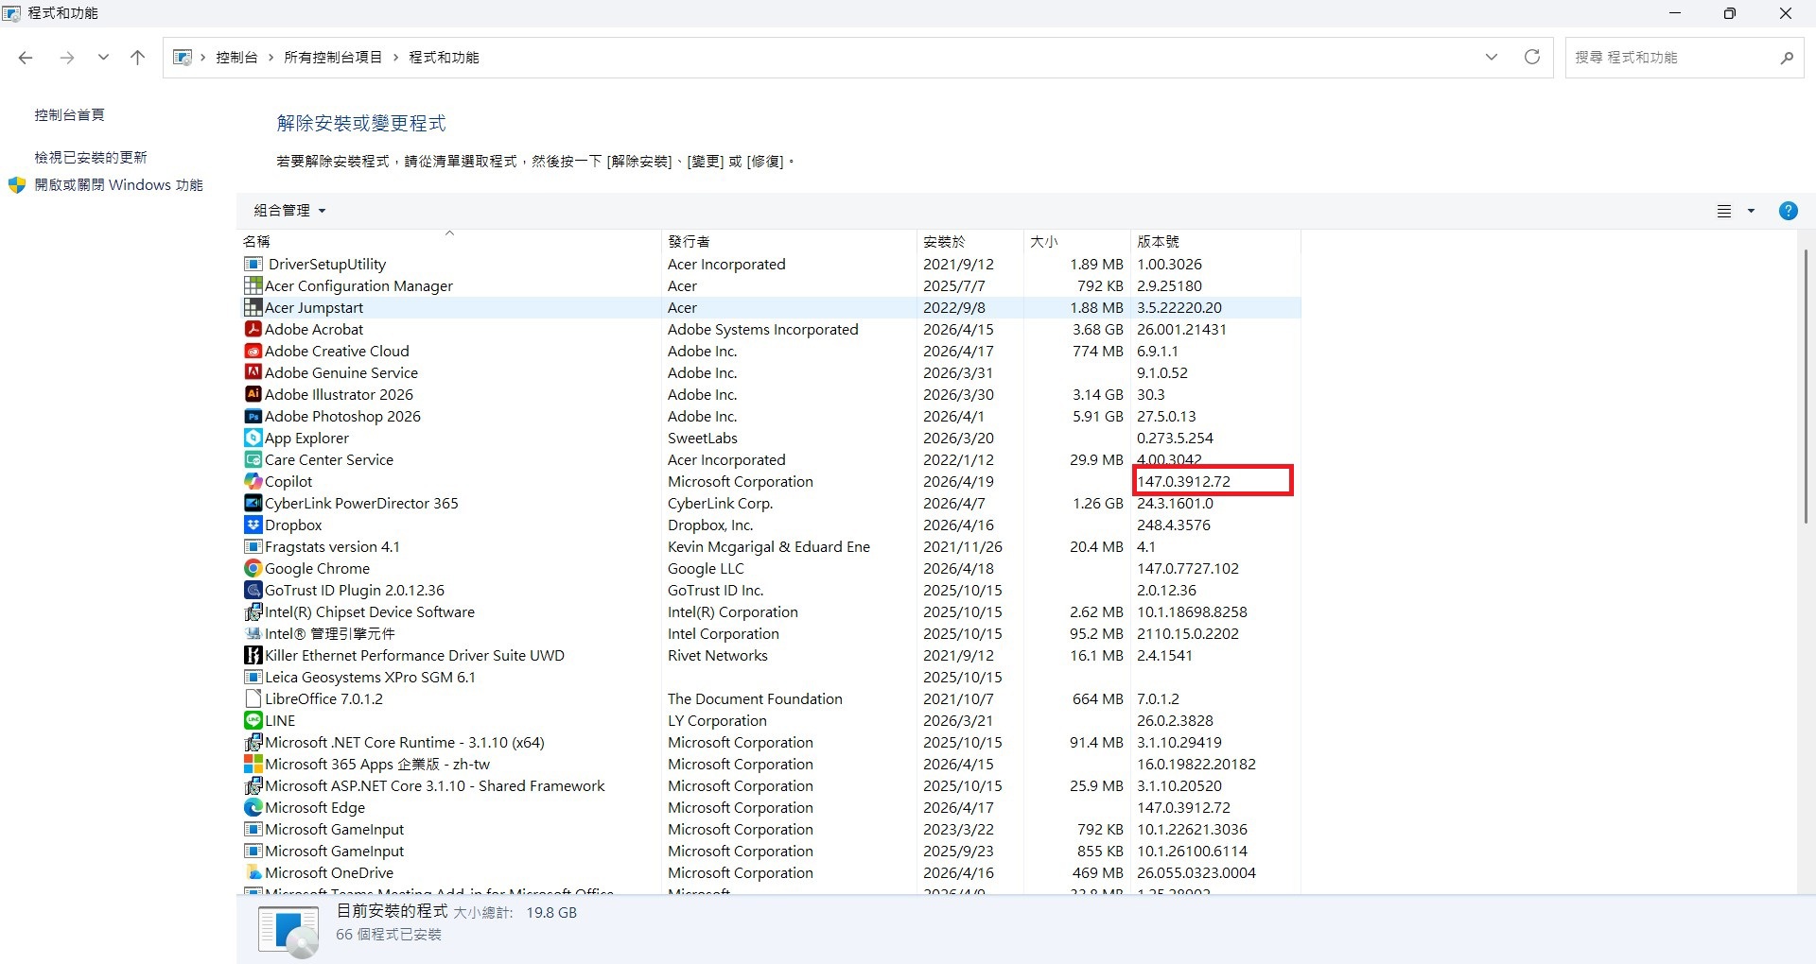Open the 開啟或關閉 Windows 功能 link

coord(118,185)
